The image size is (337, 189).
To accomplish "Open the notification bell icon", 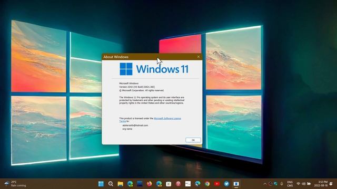I will click(331, 184).
